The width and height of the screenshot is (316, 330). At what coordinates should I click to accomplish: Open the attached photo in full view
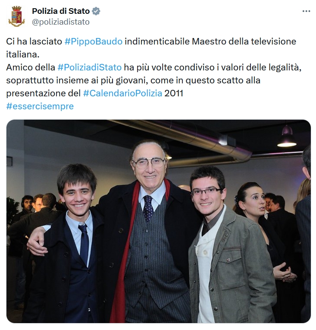[158, 221]
